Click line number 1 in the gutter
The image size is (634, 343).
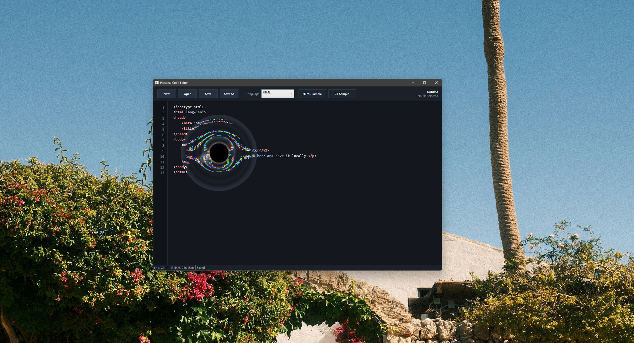(163, 108)
